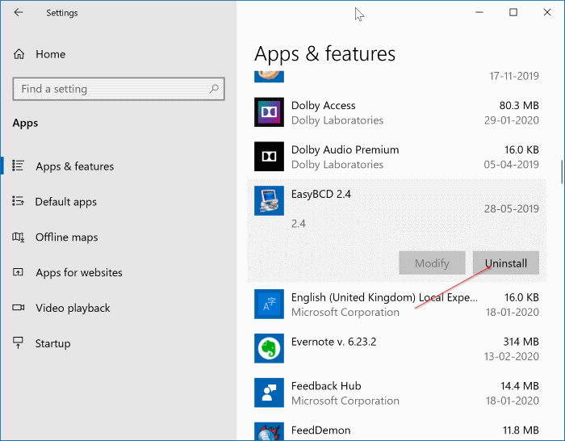Viewport: 565px width, 441px height.
Task: Select the Dolby Audio Premium entry name
Action: click(345, 149)
